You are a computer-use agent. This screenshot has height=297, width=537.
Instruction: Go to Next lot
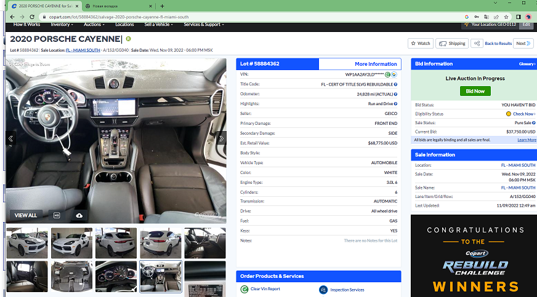[x=523, y=44]
